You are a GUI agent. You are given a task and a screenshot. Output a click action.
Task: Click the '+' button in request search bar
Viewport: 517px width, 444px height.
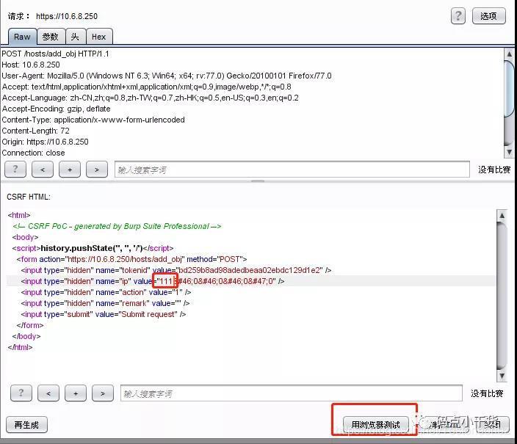(x=70, y=170)
